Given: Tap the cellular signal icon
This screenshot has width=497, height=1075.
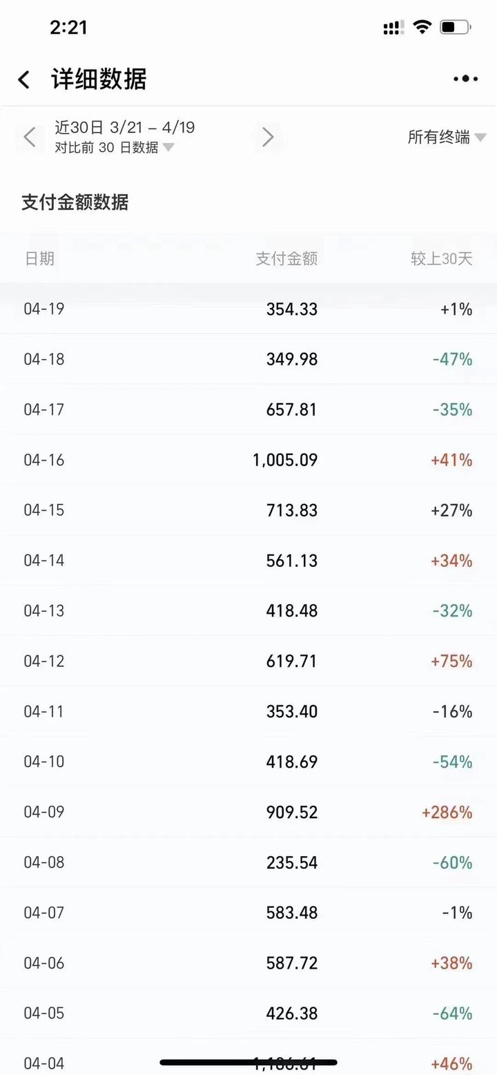Looking at the screenshot, I should (x=393, y=28).
